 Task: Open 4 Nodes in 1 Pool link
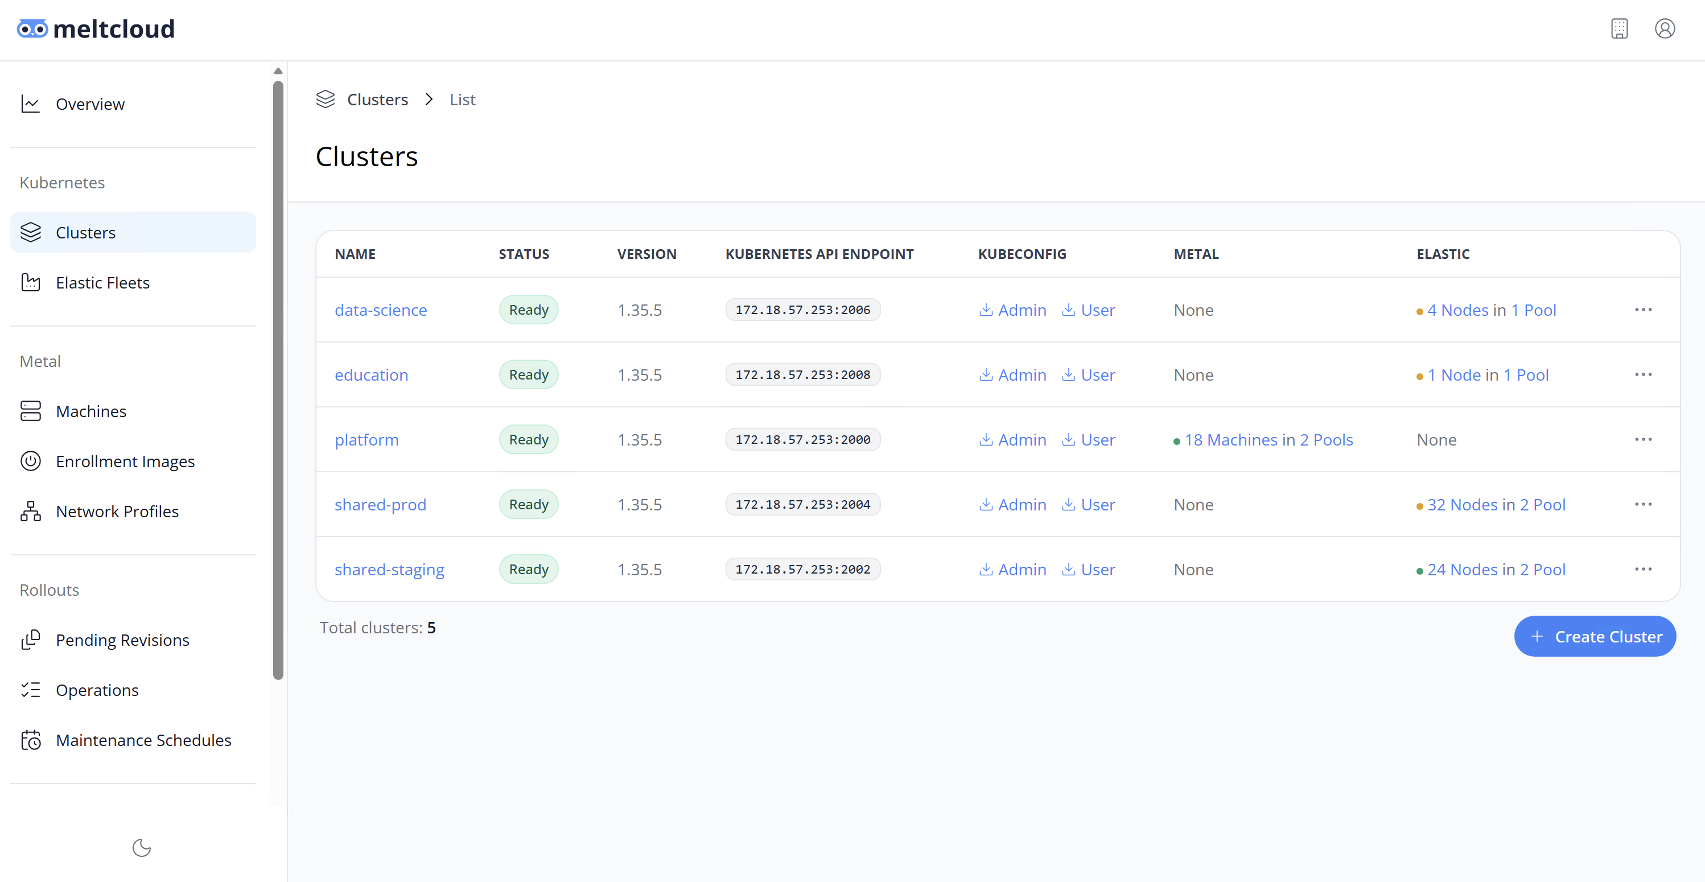click(x=1491, y=310)
